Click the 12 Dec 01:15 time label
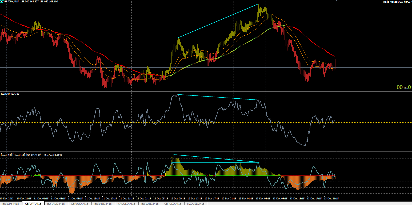 [144, 198]
